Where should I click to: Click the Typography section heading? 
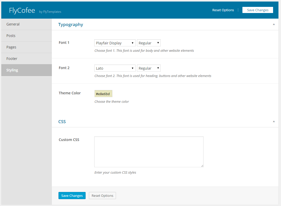pyautogui.click(x=71, y=24)
